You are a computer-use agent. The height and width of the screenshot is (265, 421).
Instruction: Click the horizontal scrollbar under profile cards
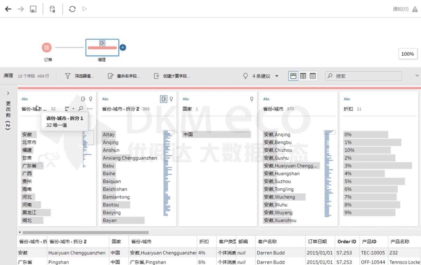point(85,232)
